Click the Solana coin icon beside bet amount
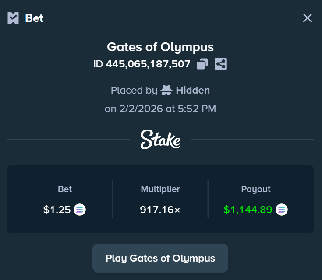 [x=80, y=210]
